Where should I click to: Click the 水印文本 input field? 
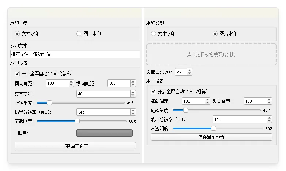click(75, 54)
